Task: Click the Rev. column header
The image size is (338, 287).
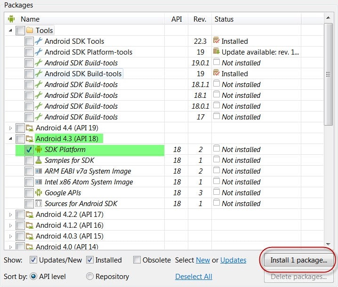Action: [200, 19]
